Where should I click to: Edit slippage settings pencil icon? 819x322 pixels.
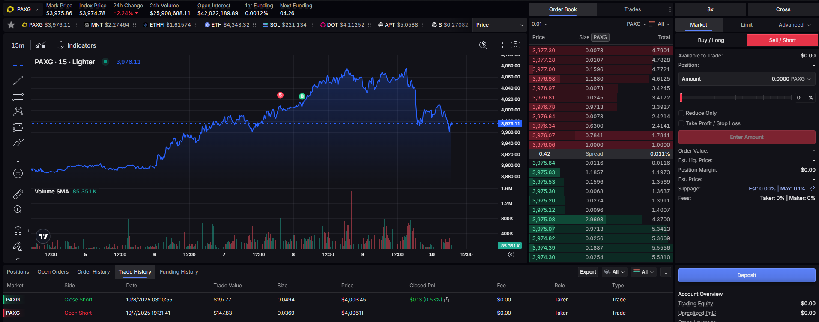tap(812, 189)
